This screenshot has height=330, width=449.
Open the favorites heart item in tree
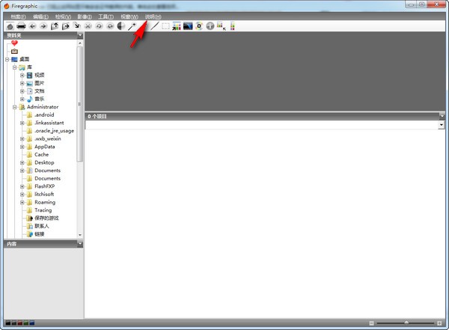click(14, 43)
